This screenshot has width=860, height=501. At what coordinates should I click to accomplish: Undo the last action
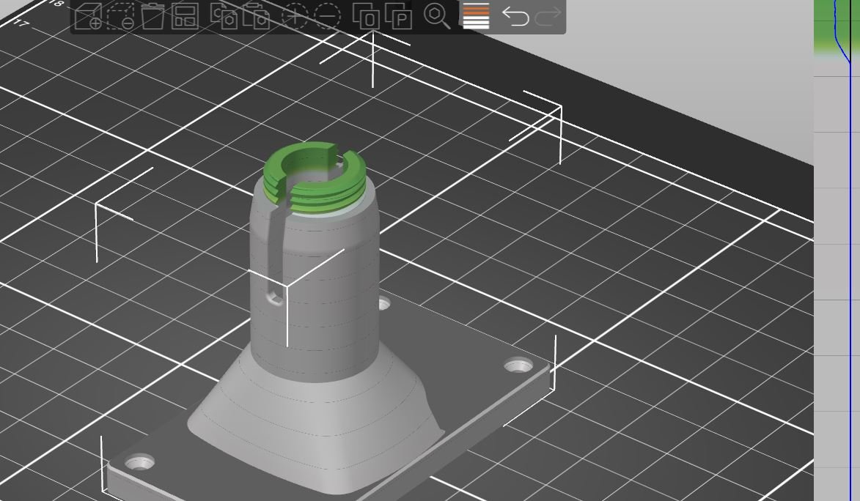click(515, 17)
